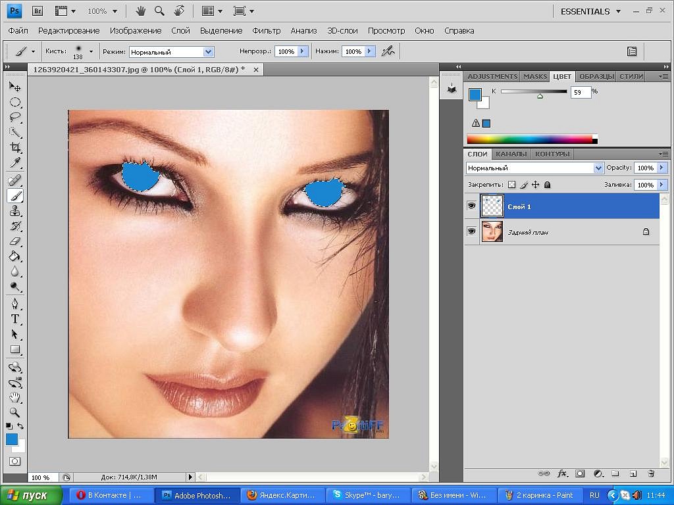Expand the layer Opacity slider arrow

click(662, 168)
